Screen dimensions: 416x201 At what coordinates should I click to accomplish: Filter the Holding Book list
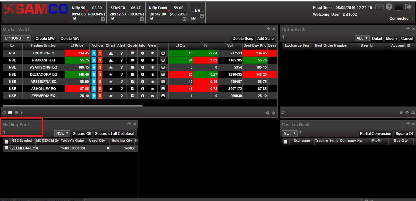[4, 132]
